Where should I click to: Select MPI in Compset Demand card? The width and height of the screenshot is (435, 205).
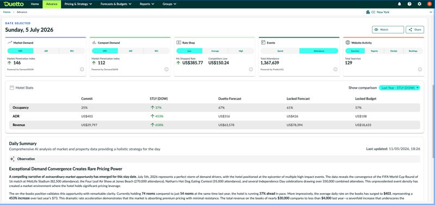(105, 51)
